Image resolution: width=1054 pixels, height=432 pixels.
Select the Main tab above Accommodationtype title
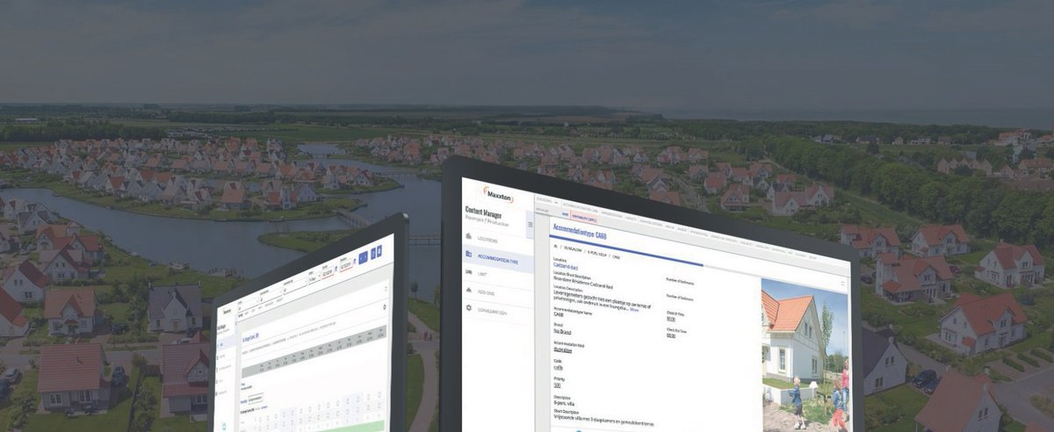point(565,214)
